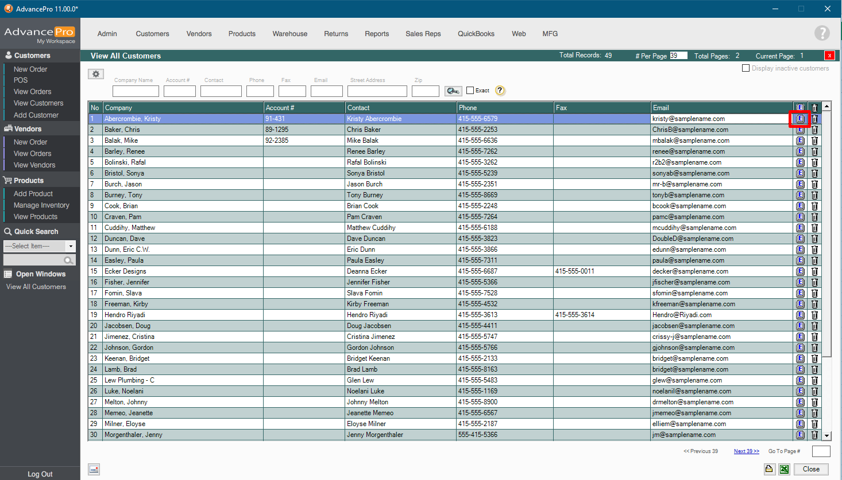This screenshot has height=480, width=842.
Task: Open the Select Item quick search dropdown
Action: tap(71, 246)
